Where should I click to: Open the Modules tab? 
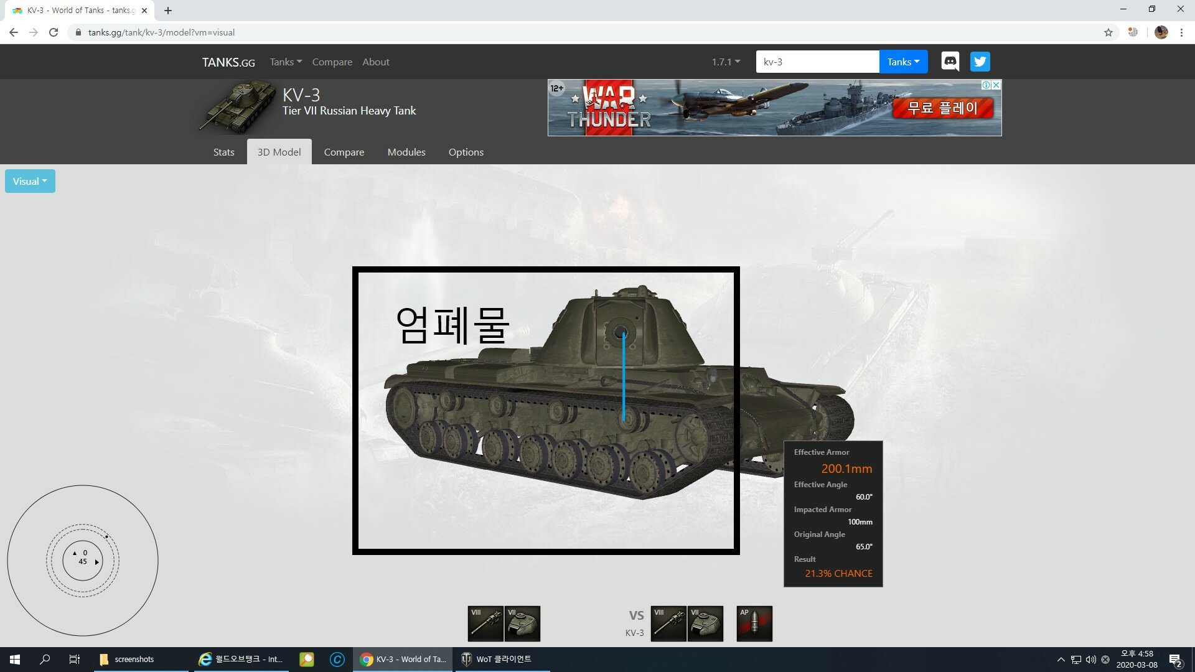pyautogui.click(x=406, y=152)
